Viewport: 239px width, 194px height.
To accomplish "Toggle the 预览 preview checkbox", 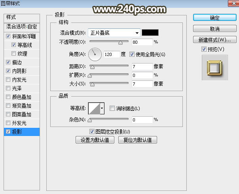I will click(204, 49).
